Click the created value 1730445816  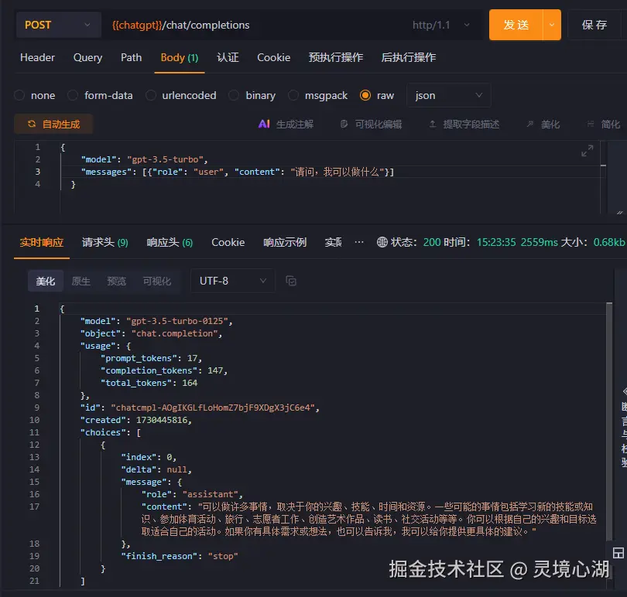click(x=162, y=420)
